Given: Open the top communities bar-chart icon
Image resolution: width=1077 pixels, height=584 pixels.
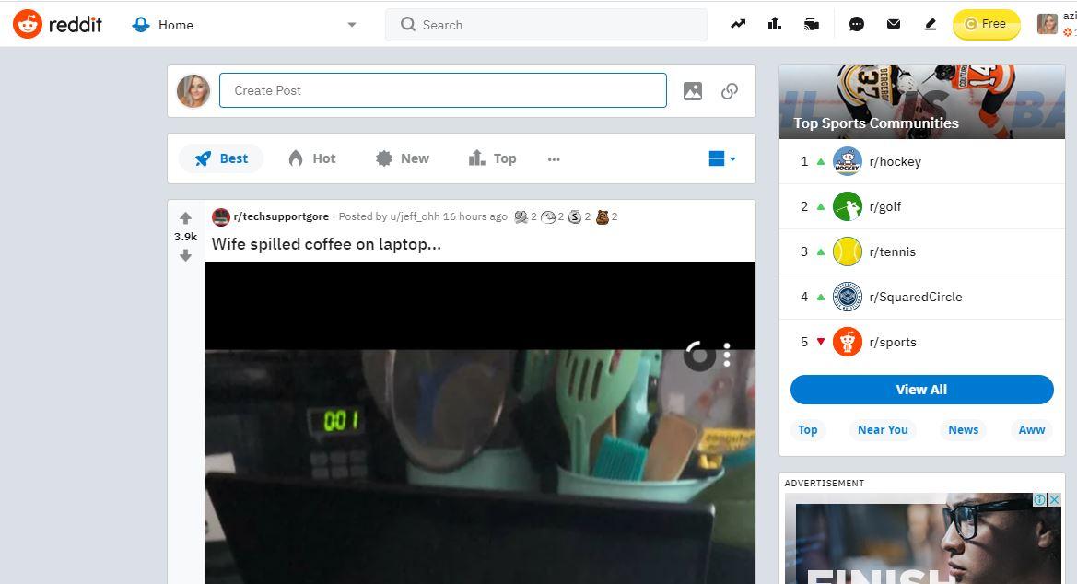Looking at the screenshot, I should [x=774, y=23].
